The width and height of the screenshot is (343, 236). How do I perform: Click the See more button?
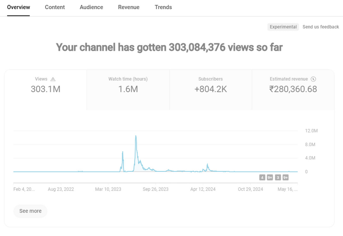[x=30, y=211]
